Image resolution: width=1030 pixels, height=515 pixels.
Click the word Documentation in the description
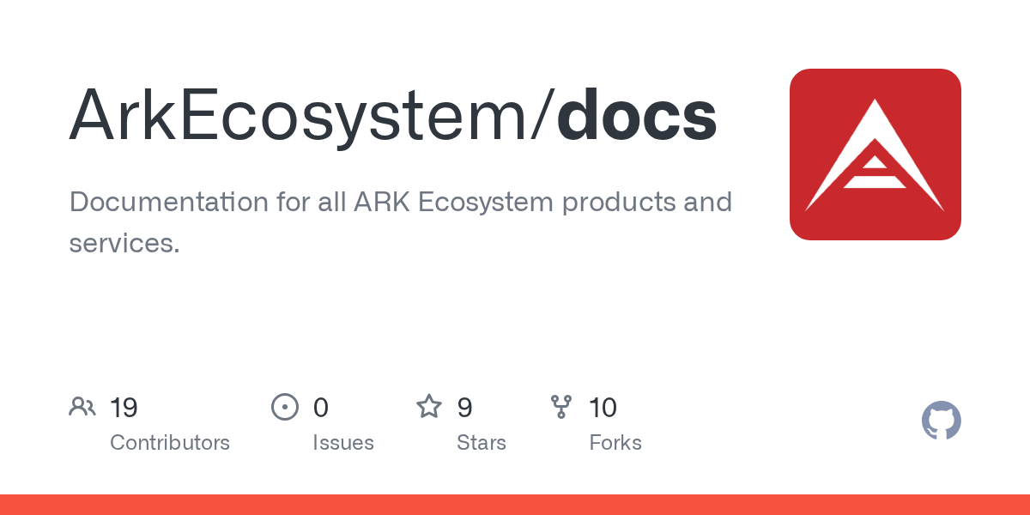pos(157,203)
